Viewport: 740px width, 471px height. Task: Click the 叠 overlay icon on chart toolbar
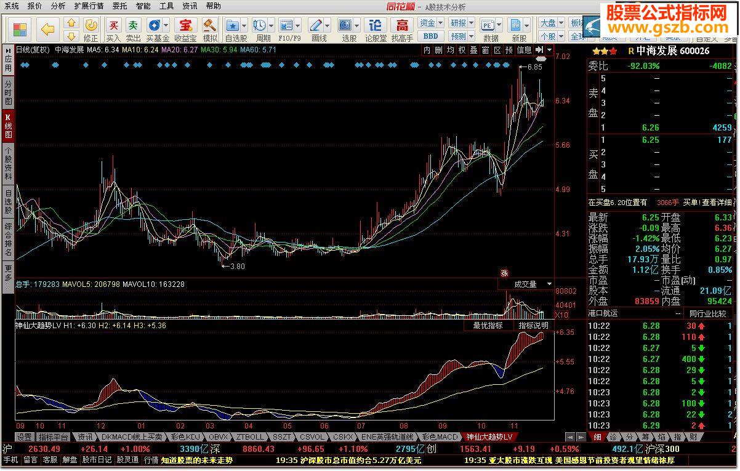click(x=473, y=50)
